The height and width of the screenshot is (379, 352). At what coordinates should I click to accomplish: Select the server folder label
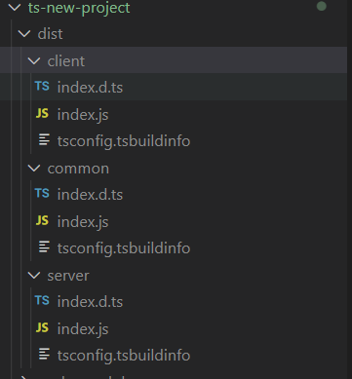point(68,276)
